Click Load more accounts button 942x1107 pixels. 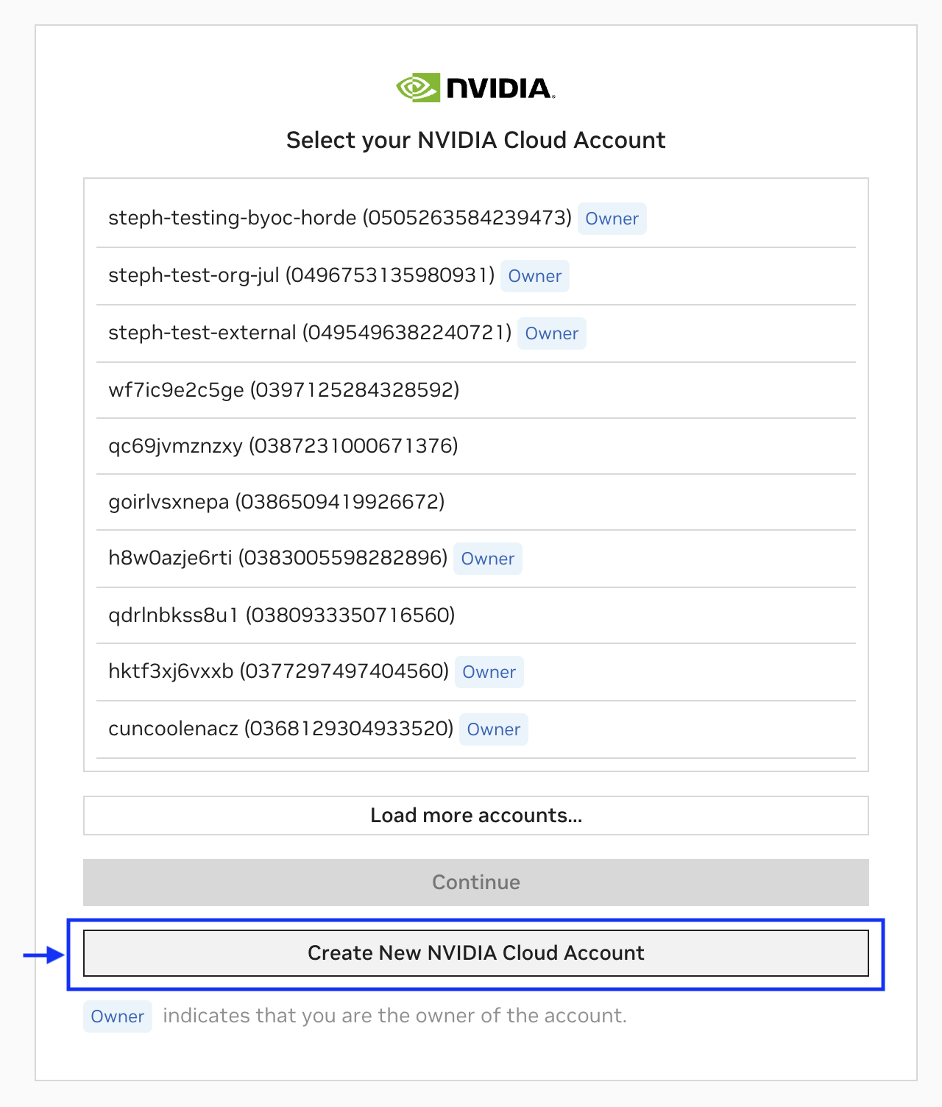tap(475, 816)
